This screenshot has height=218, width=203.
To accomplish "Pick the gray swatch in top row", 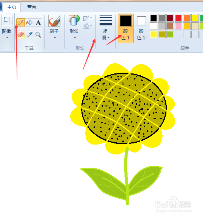I will coord(162,18).
